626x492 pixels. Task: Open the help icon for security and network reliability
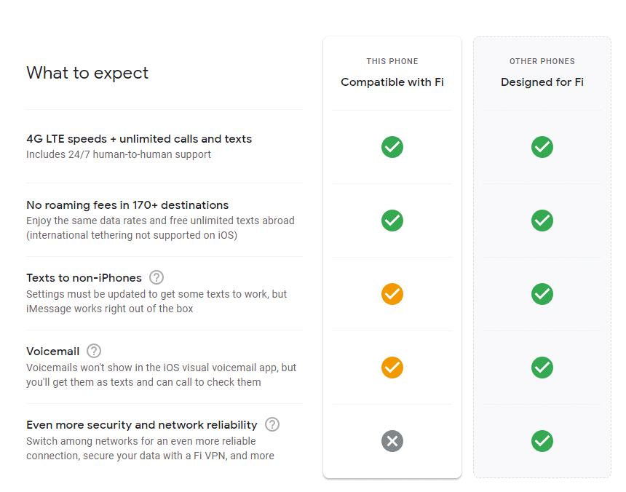(x=272, y=424)
